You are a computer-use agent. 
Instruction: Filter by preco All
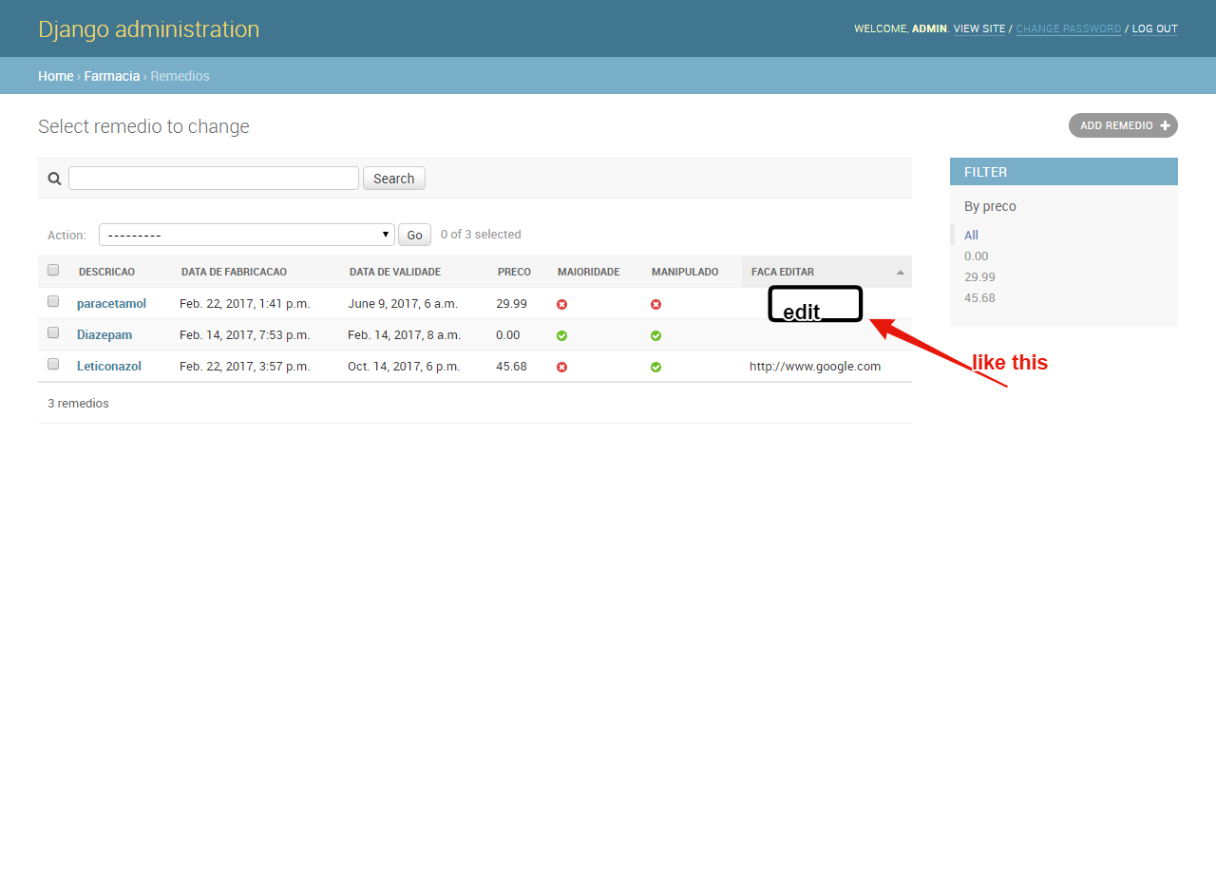click(971, 236)
